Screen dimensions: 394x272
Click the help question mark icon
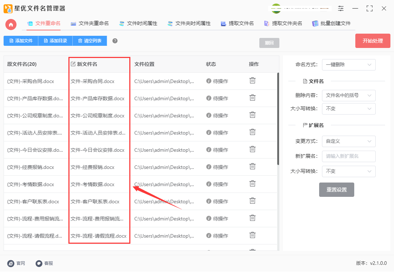click(114, 40)
